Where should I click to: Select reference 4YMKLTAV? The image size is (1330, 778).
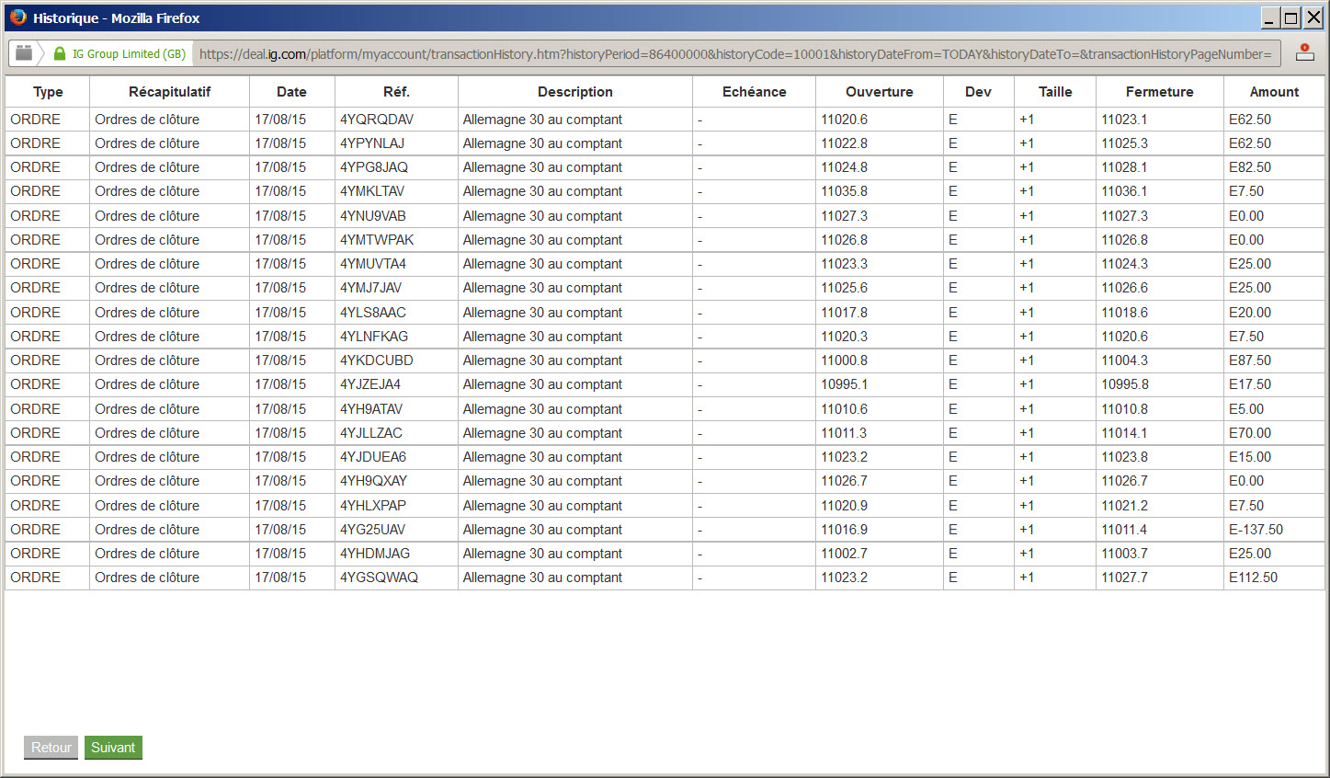372,191
